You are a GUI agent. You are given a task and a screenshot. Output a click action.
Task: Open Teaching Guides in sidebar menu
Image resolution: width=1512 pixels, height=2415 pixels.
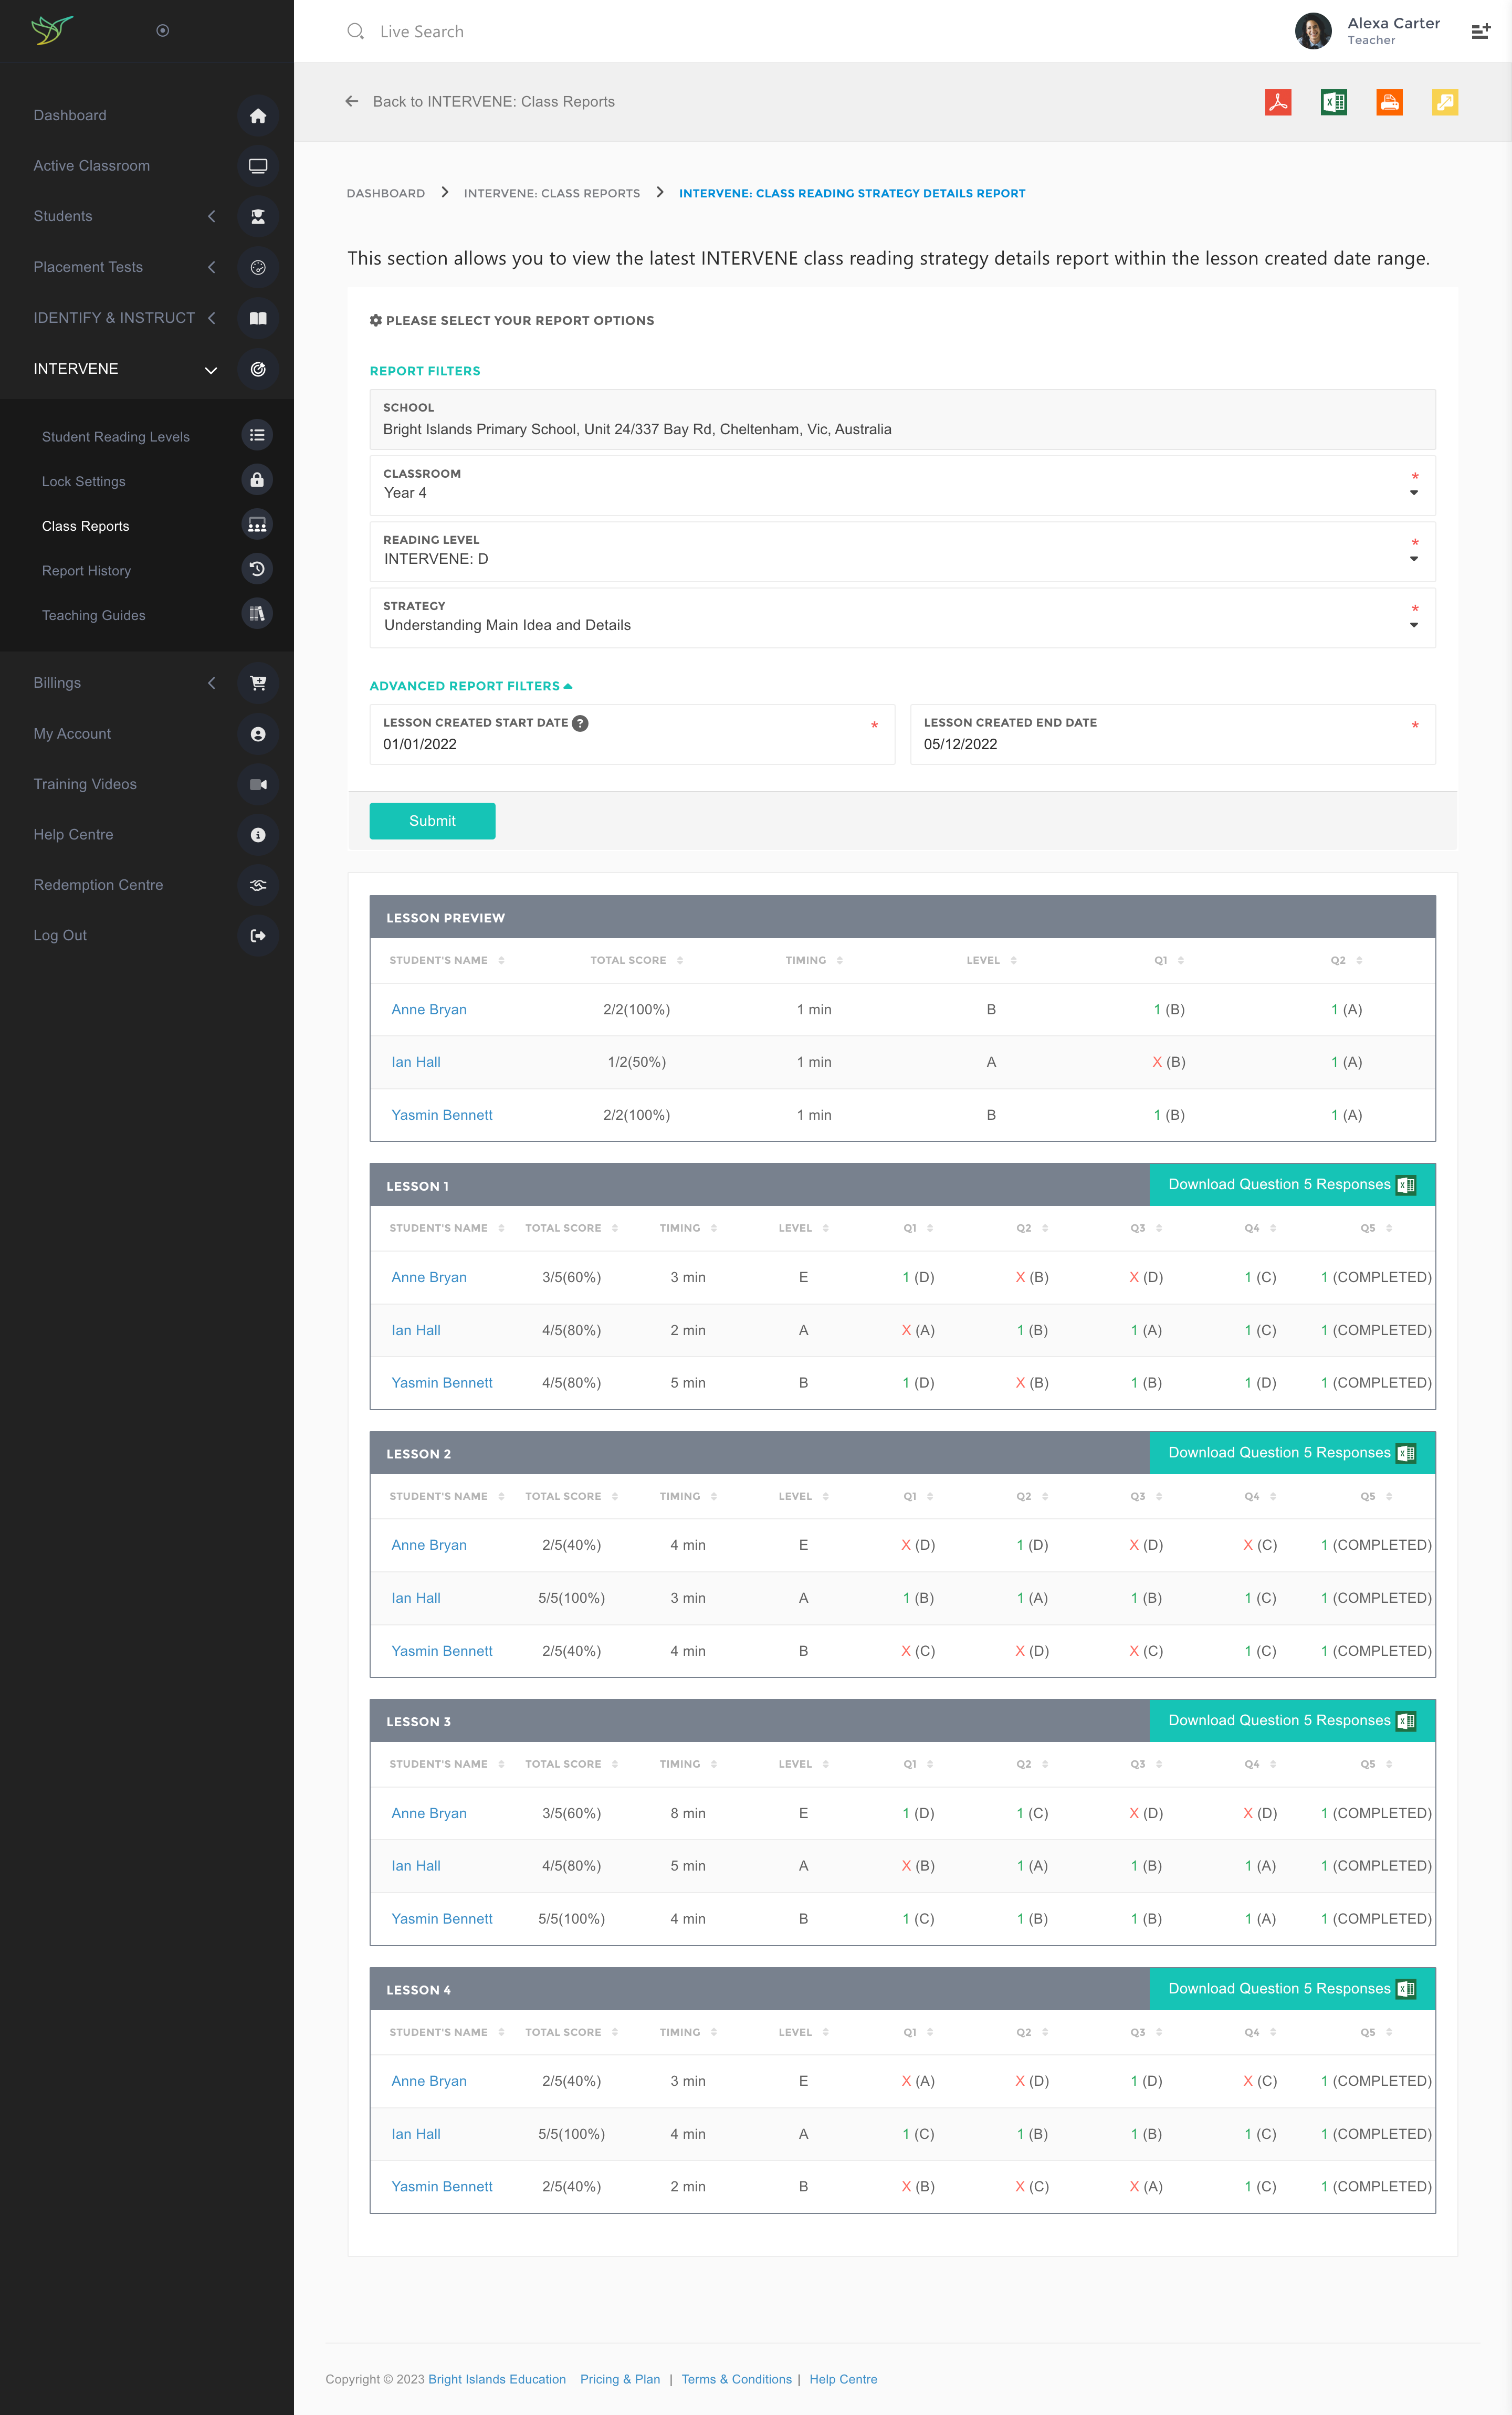[x=94, y=615]
